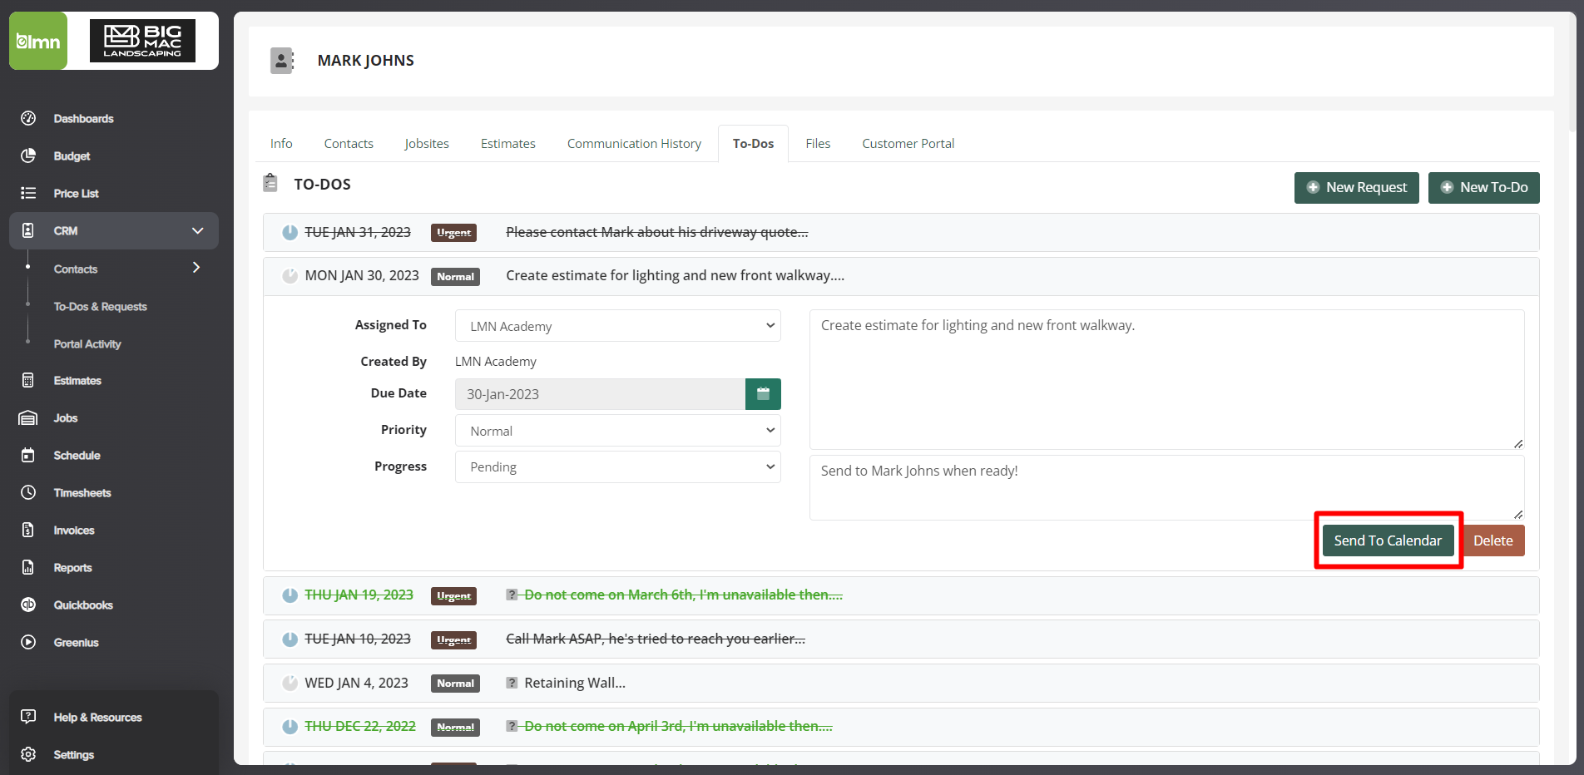This screenshot has height=775, width=1584.
Task: Toggle status icon for Mon Jan 30 to-do
Action: [x=290, y=276]
